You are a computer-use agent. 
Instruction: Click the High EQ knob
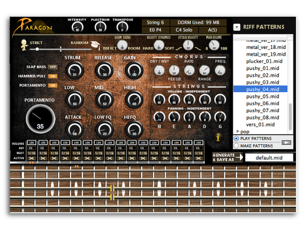134,100
